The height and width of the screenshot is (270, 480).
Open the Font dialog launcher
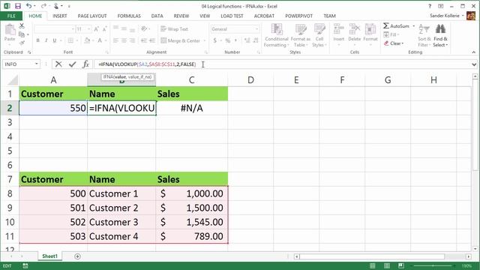tap(106, 52)
